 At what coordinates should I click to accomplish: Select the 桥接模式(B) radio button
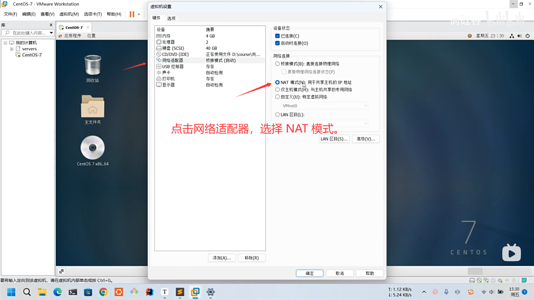point(277,64)
